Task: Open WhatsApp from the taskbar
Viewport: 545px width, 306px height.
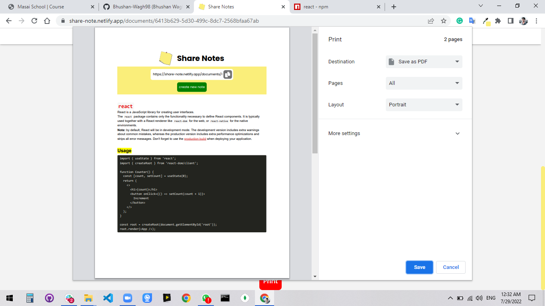Action: pyautogui.click(x=206, y=298)
